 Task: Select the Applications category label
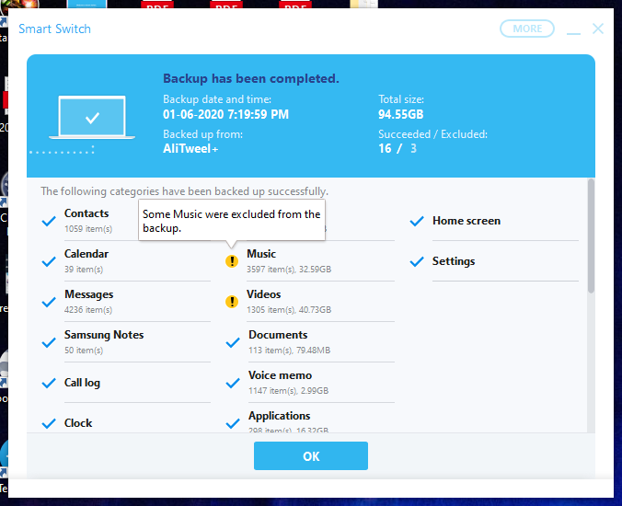(280, 415)
